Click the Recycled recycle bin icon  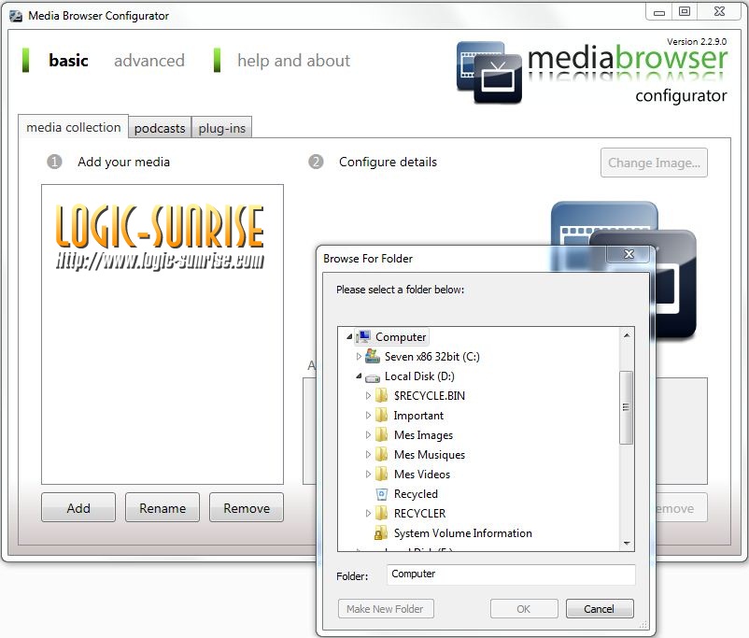click(x=382, y=493)
